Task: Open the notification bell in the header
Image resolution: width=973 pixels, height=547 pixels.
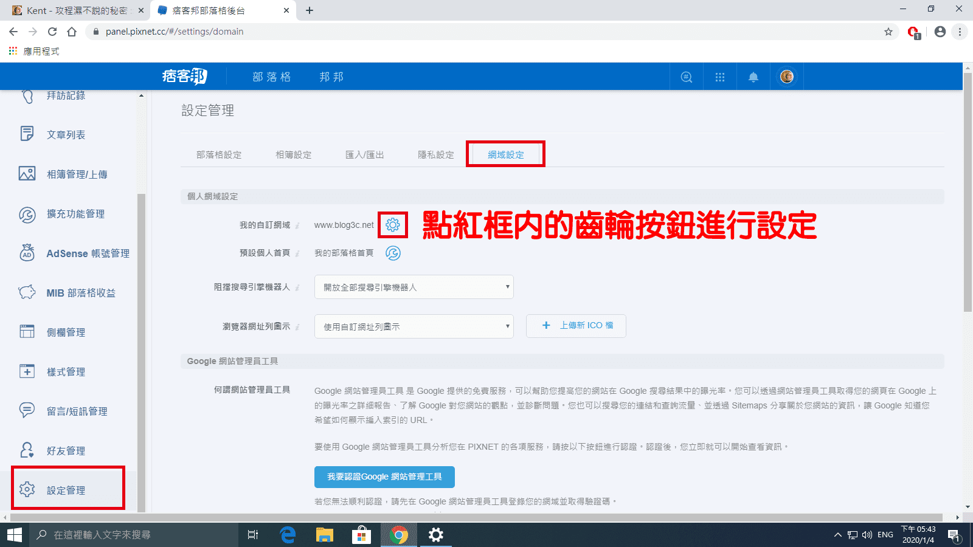Action: (x=753, y=77)
